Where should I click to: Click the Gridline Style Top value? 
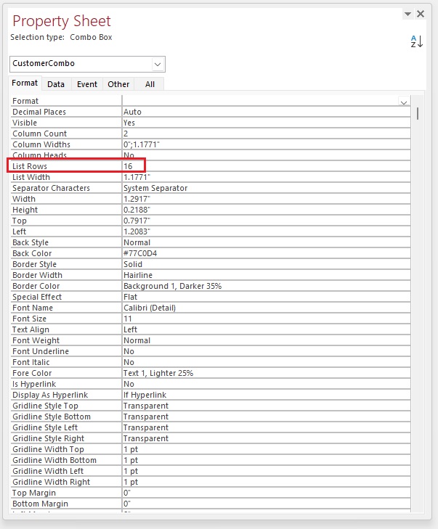click(x=266, y=406)
